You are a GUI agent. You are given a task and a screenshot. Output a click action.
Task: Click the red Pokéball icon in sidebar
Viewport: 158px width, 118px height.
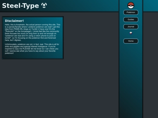pyautogui.click(x=131, y=6)
